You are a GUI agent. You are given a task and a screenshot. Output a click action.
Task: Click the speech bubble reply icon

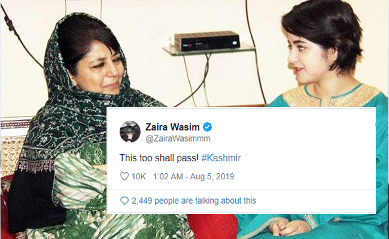point(124,201)
